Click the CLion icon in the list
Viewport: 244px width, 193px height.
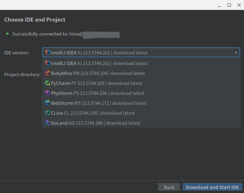(47, 113)
